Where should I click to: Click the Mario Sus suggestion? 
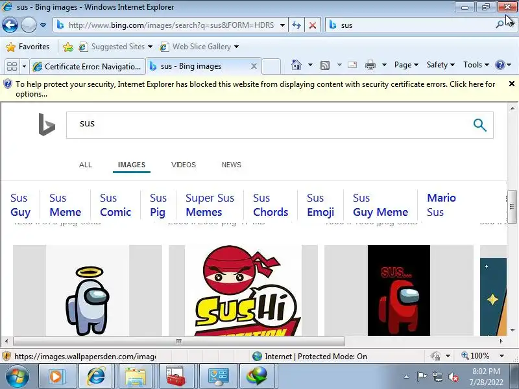coord(442,205)
